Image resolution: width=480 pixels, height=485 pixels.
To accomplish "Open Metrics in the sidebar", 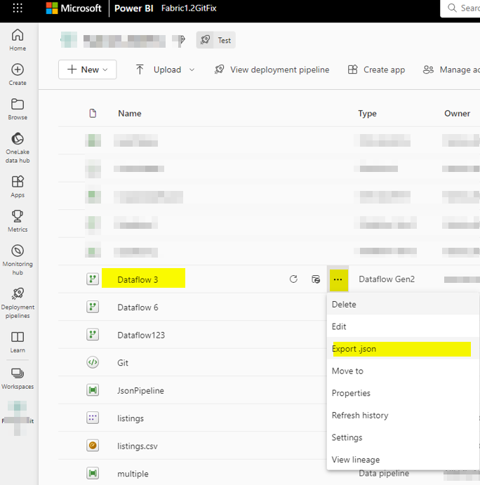I will pyautogui.click(x=18, y=221).
